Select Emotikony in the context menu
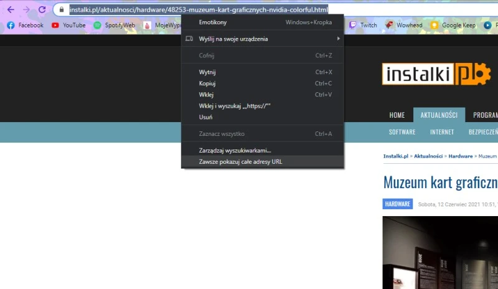Image resolution: width=498 pixels, height=289 pixels. [262, 22]
